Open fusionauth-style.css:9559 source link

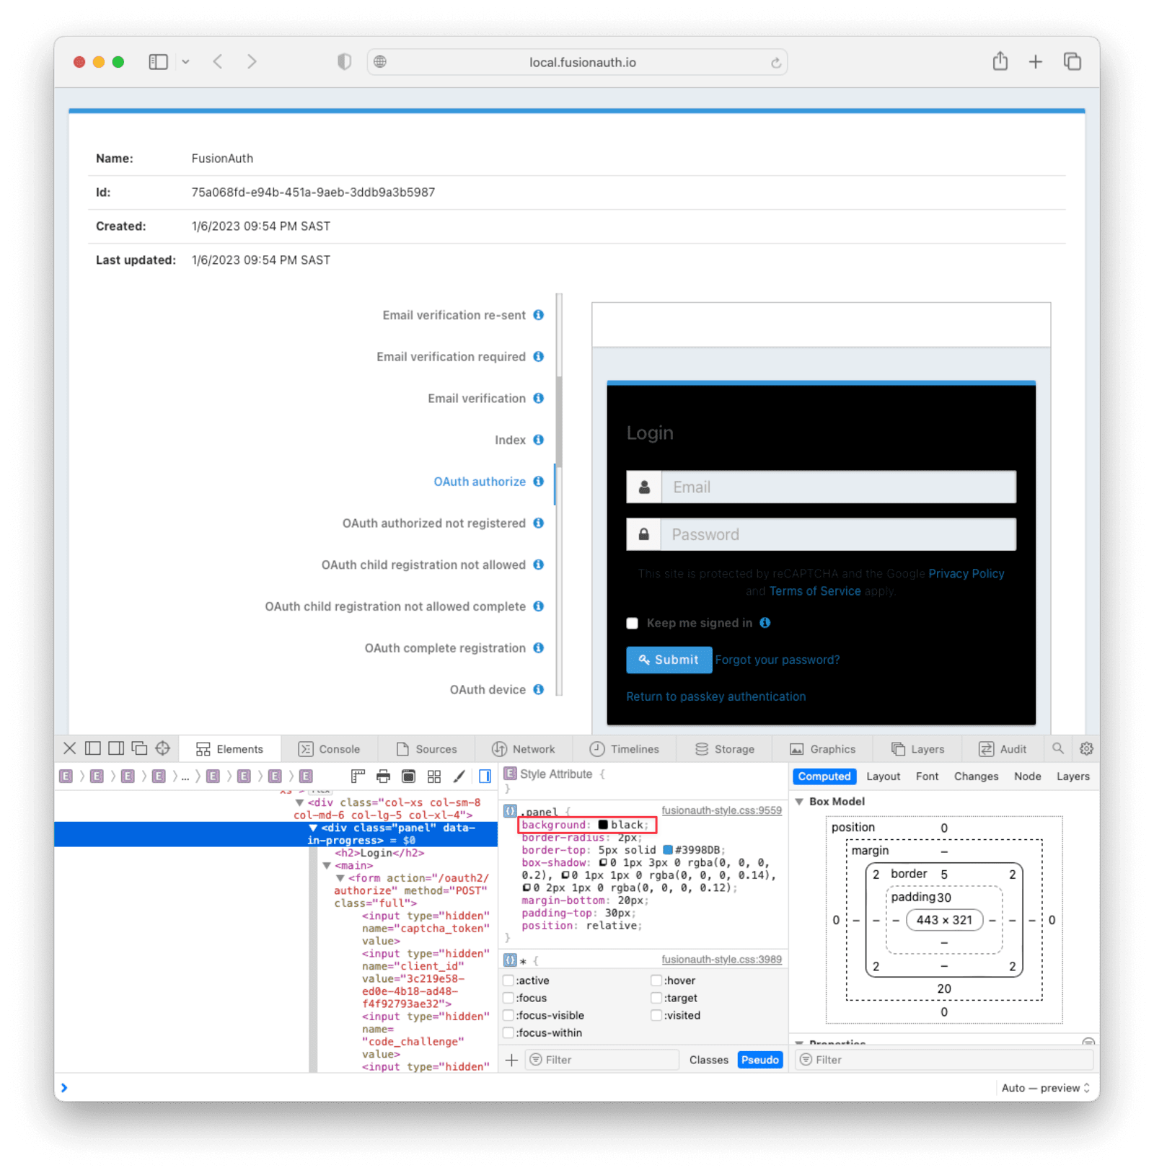click(721, 810)
